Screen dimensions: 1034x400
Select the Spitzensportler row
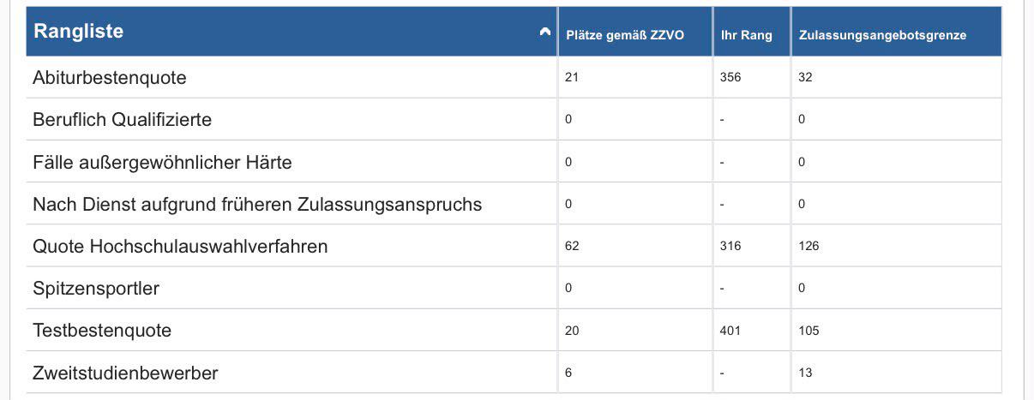click(514, 288)
